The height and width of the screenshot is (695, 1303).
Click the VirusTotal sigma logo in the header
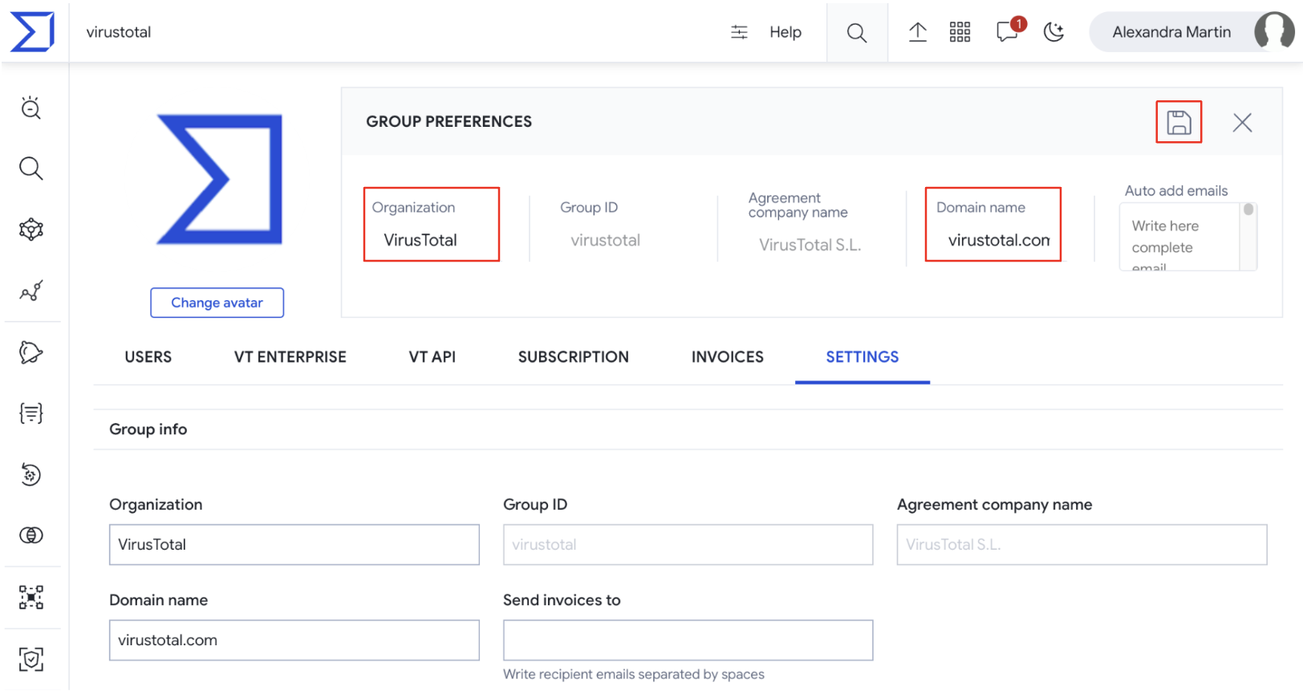(x=32, y=31)
